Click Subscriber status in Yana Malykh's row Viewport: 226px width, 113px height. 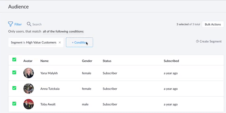coord(110,73)
